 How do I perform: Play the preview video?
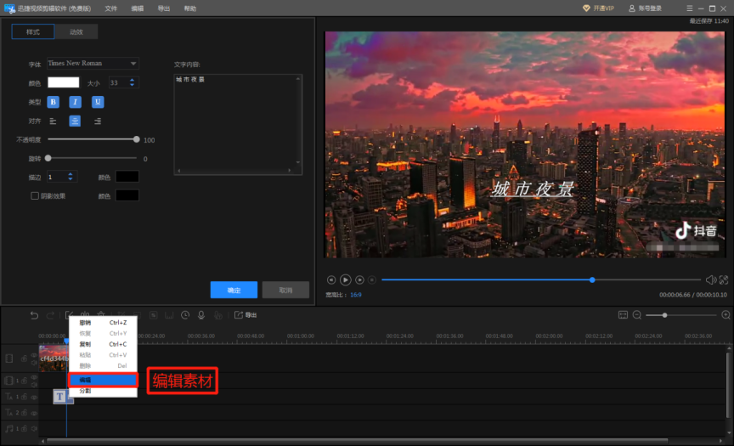coord(346,279)
